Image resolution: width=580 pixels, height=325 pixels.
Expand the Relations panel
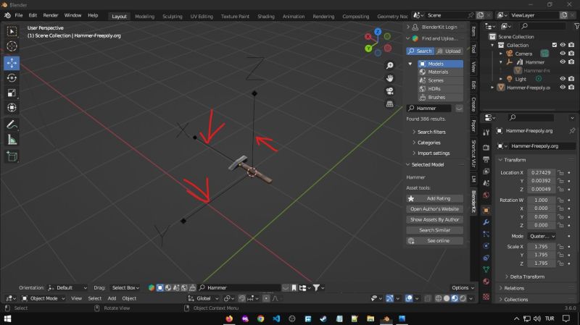(511, 288)
